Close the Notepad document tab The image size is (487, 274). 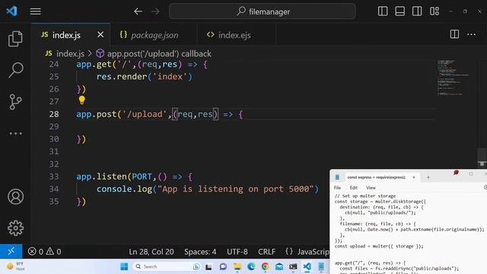(414, 177)
